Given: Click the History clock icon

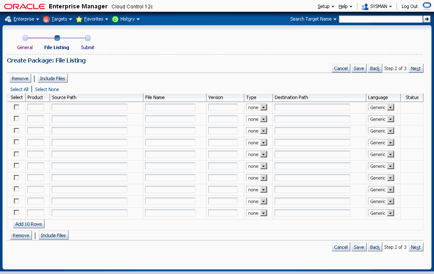Looking at the screenshot, I should point(115,19).
